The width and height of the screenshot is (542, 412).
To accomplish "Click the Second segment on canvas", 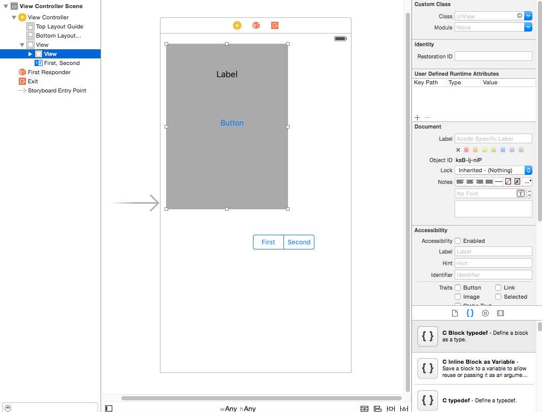I will click(x=299, y=242).
